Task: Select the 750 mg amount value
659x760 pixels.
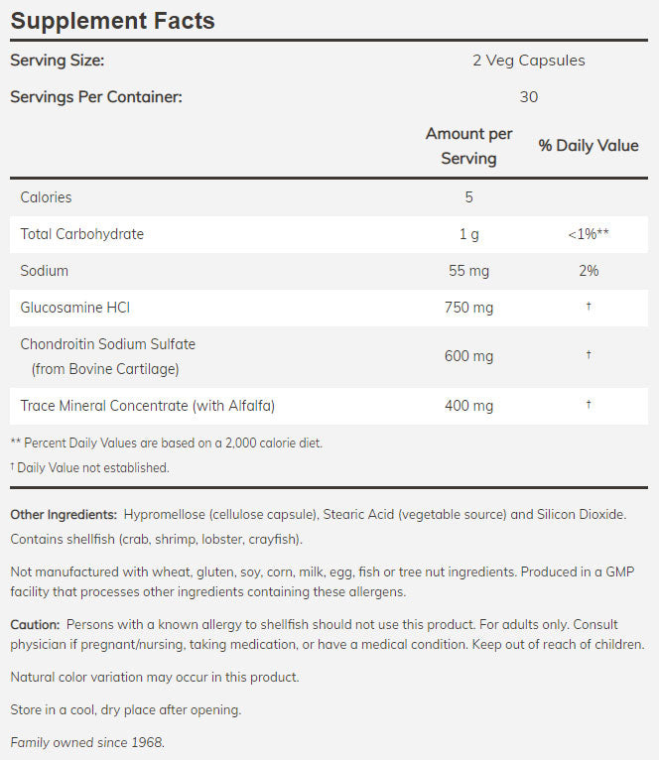Action: coord(468,308)
